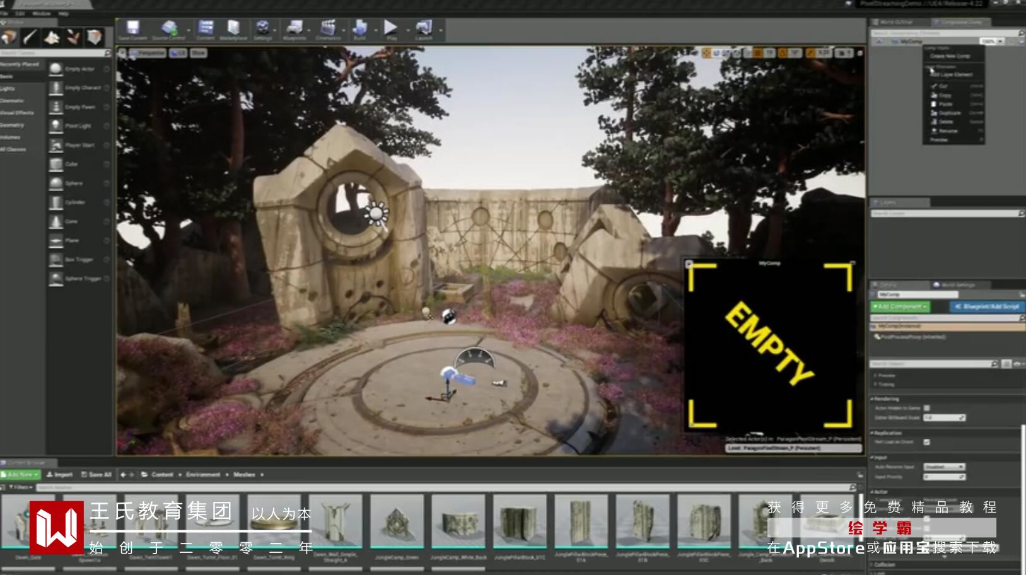Image resolution: width=1026 pixels, height=575 pixels.
Task: Select the Box Trigger icon
Action: pos(56,259)
